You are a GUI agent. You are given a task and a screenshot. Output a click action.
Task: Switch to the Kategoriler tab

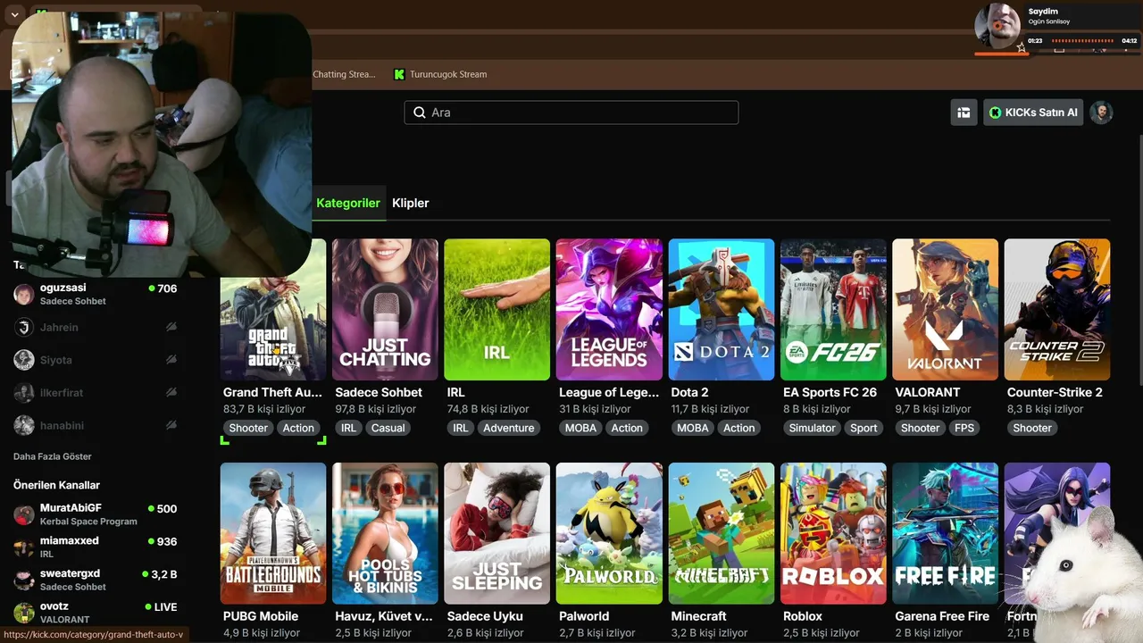tap(348, 203)
